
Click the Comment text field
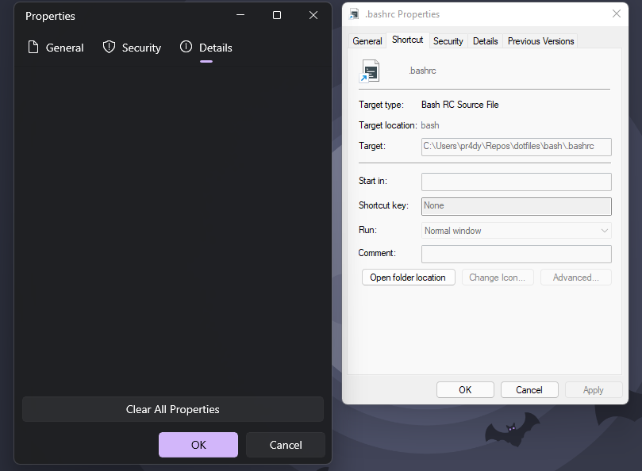[517, 254]
